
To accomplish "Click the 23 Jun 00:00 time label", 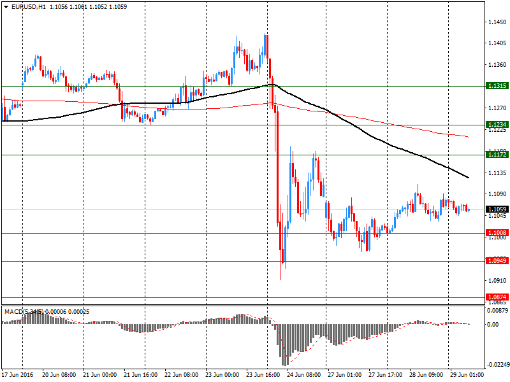I will (222, 374).
